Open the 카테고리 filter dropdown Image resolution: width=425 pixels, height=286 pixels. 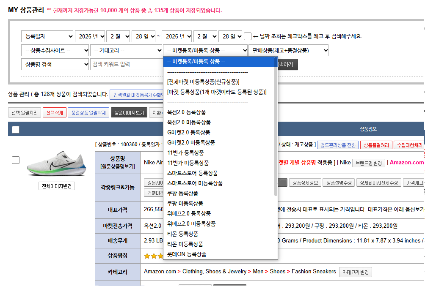[x=126, y=51]
